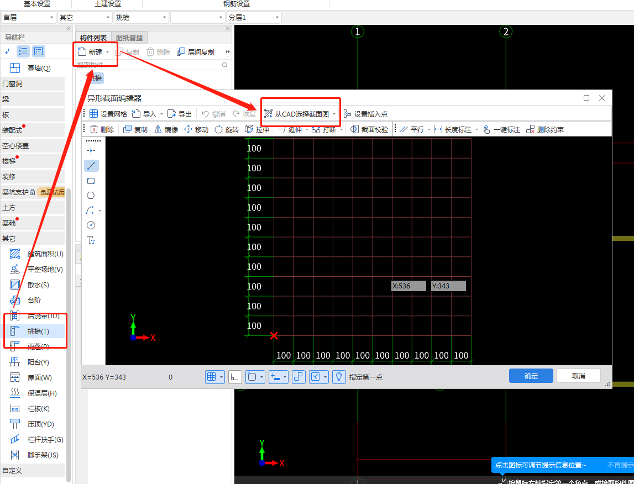Click the 拉伸 stretch tool
The width and height of the screenshot is (634, 484).
257,129
